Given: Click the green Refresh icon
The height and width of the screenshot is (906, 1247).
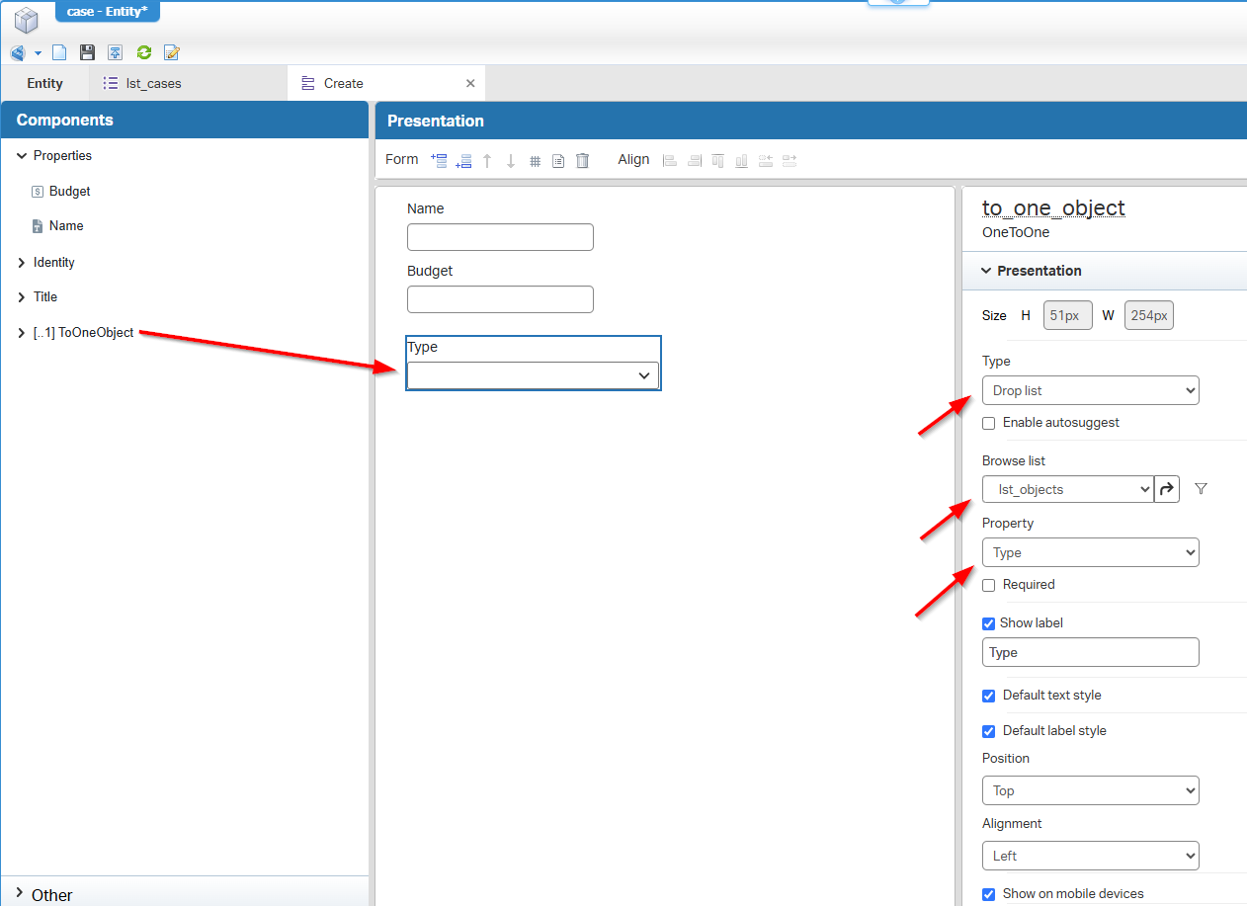Looking at the screenshot, I should point(144,53).
